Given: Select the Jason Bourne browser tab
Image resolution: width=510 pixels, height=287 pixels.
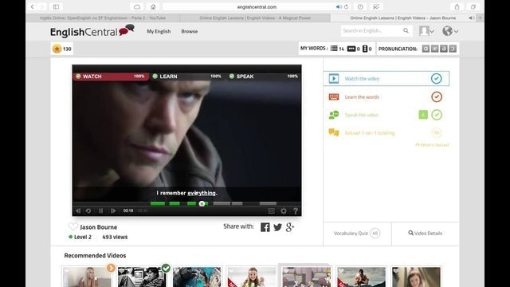Looking at the screenshot, I should click(402, 18).
